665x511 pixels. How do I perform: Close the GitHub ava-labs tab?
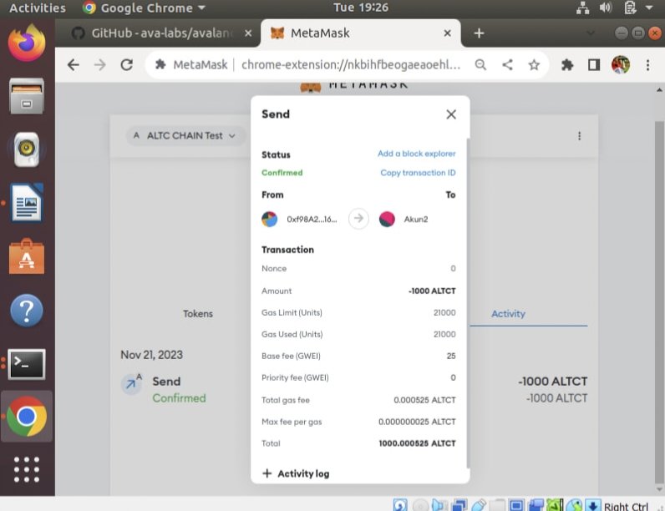click(248, 33)
